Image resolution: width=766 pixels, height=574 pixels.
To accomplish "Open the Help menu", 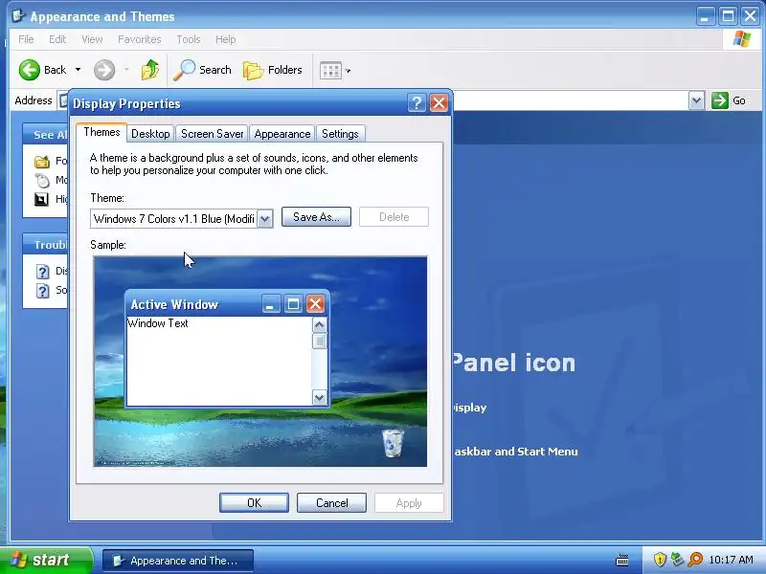I will 225,39.
